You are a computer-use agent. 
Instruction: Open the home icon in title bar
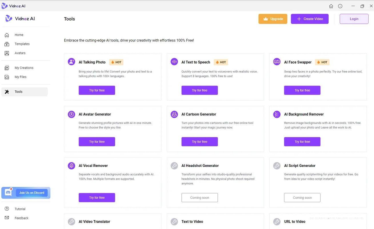(x=331, y=6)
